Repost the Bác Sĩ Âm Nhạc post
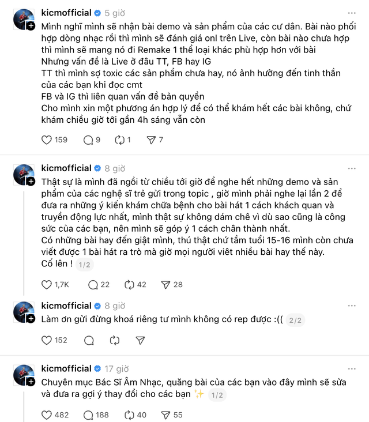Screen dimensions: 369x422 (x=130, y=415)
